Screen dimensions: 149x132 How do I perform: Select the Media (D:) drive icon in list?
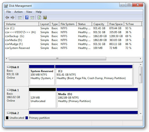(7, 40)
